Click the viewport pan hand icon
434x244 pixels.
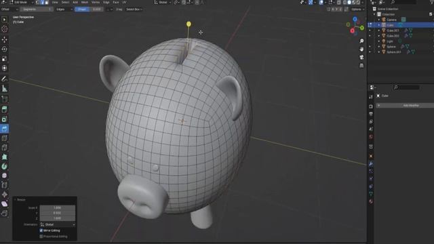361,49
